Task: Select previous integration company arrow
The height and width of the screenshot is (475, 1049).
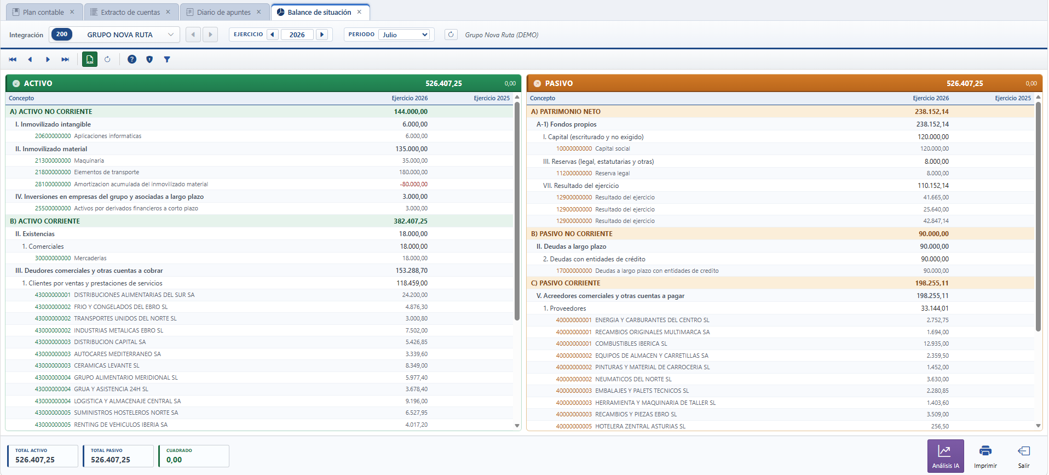Action: (193, 35)
